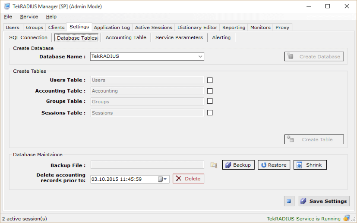Tick the Groups Table checkbox
The width and height of the screenshot is (357, 223).
210,101
